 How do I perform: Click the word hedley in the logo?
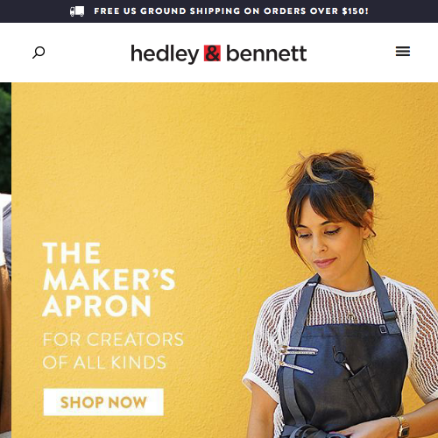[165, 54]
